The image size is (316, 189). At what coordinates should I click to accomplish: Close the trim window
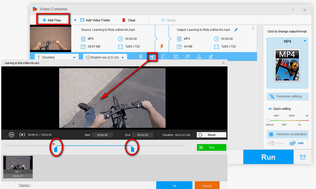click(x=223, y=63)
